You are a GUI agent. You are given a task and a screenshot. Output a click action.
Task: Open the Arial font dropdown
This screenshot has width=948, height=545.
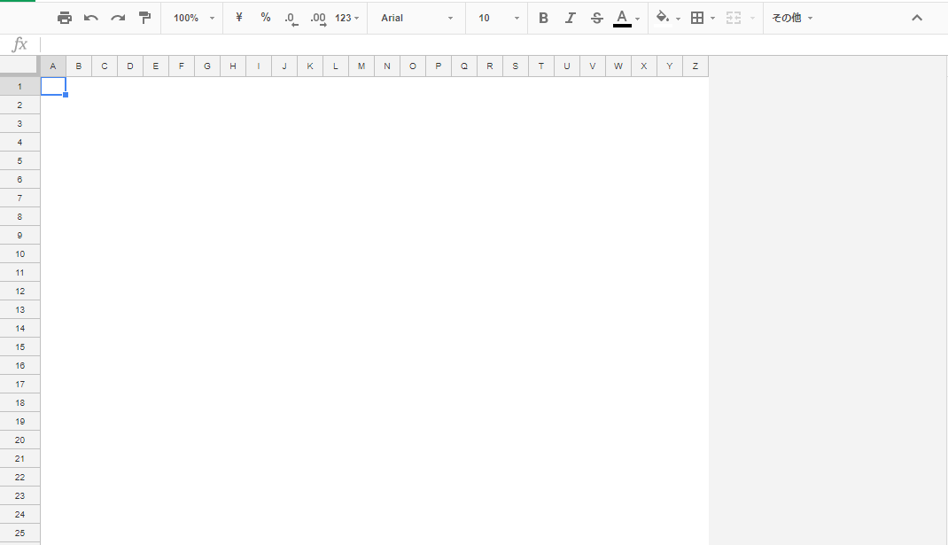click(x=416, y=18)
